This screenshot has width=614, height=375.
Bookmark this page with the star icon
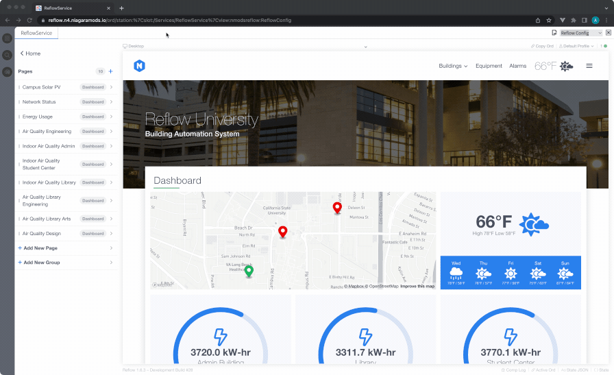click(549, 21)
